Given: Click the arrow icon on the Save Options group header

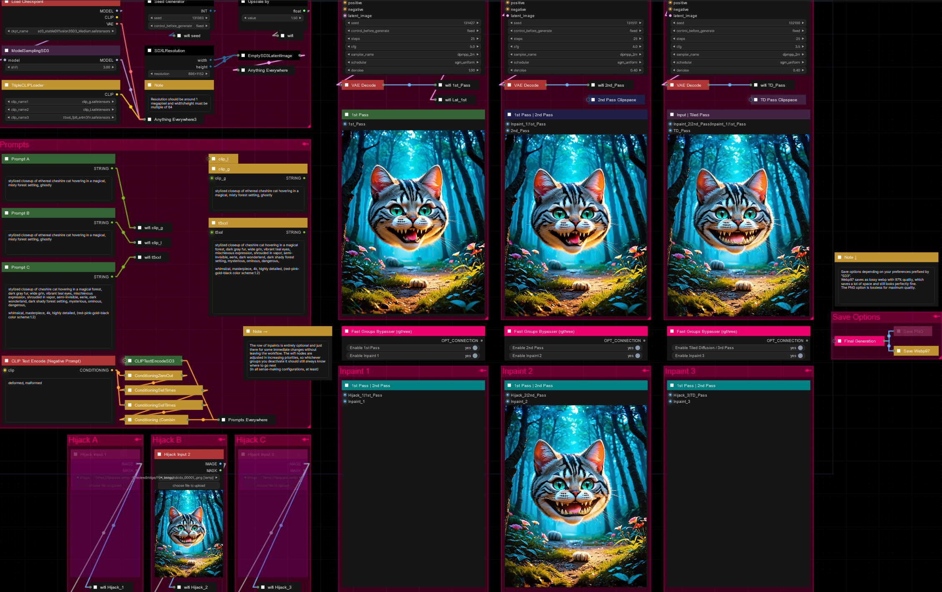Looking at the screenshot, I should (x=937, y=317).
